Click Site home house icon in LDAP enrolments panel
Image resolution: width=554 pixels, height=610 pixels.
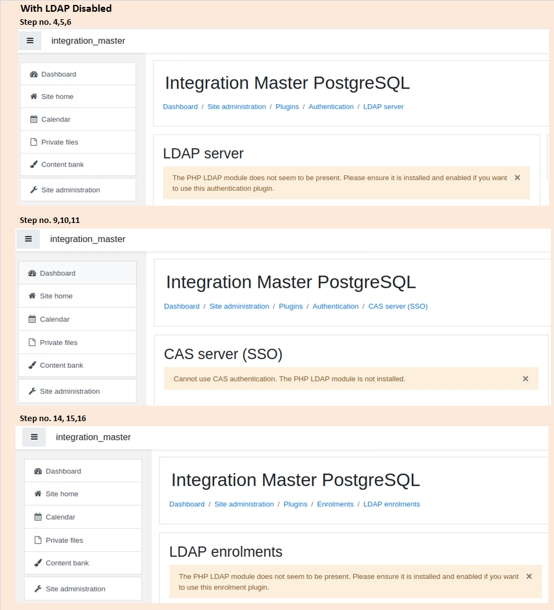[38, 494]
